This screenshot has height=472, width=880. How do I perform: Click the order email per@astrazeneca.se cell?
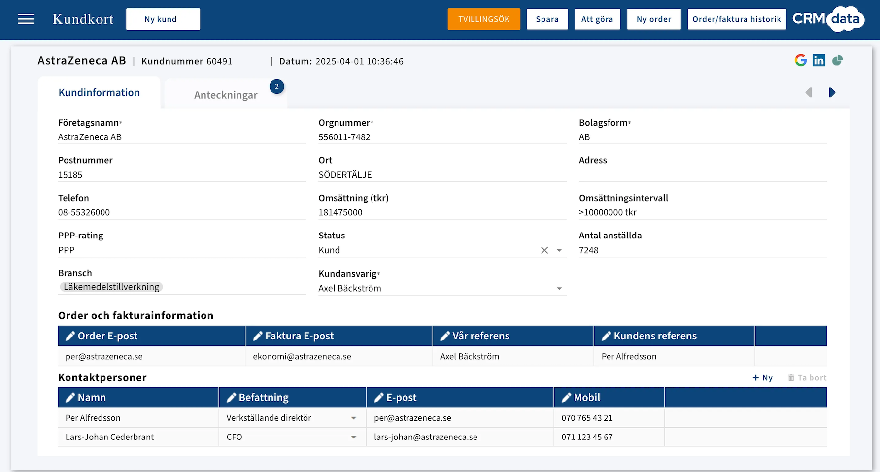(x=152, y=357)
